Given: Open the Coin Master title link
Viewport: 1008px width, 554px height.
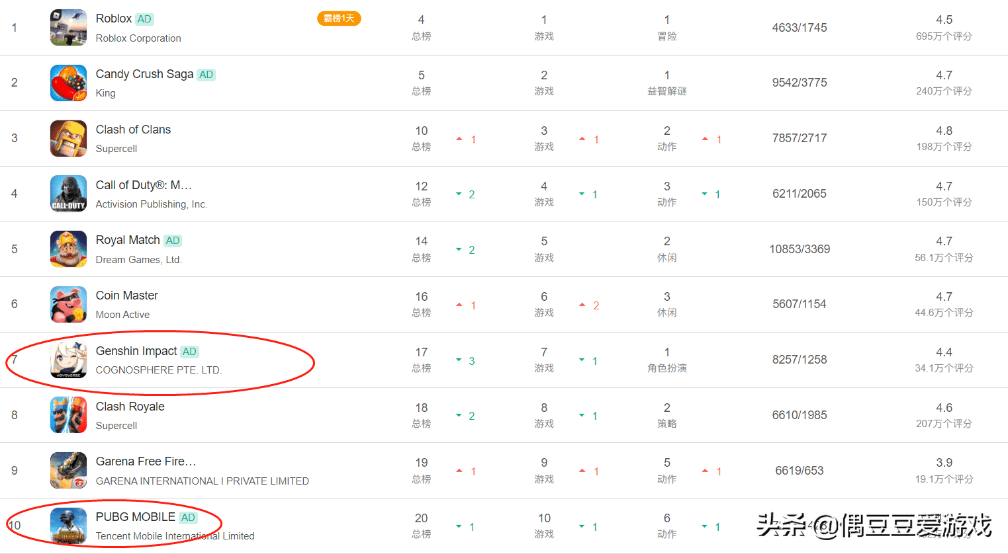Looking at the screenshot, I should click(127, 296).
